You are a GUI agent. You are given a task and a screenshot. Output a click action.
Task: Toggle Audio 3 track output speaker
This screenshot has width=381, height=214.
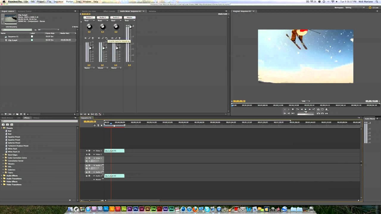point(87,176)
